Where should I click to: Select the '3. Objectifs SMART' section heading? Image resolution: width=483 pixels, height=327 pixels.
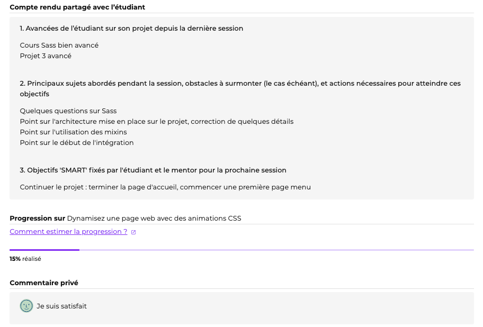153,170
